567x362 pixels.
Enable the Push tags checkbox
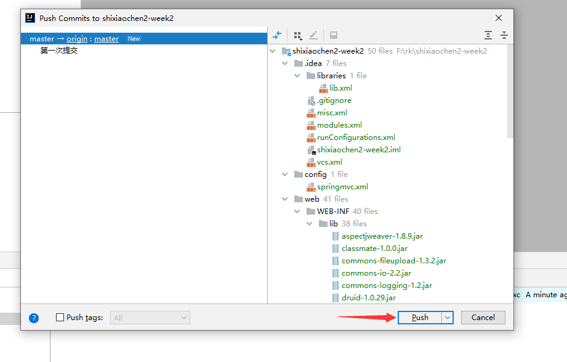[x=60, y=318]
